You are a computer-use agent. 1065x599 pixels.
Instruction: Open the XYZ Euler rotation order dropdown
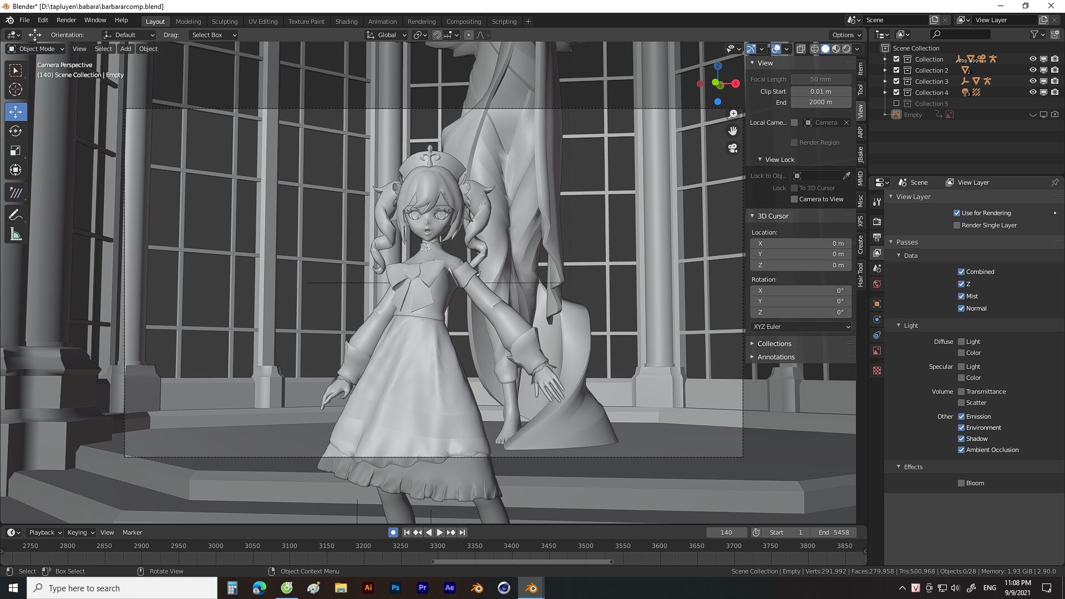coord(800,327)
